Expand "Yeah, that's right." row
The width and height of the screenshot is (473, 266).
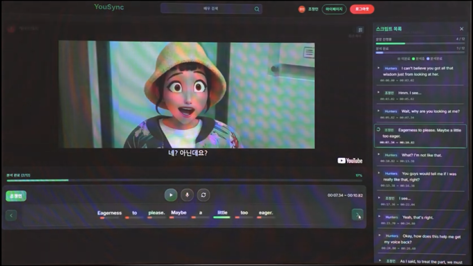click(379, 217)
